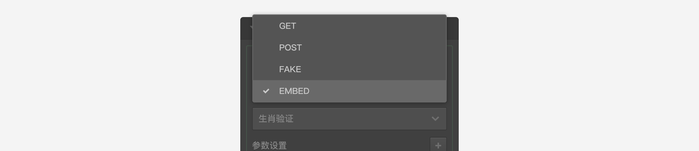This screenshot has width=699, height=151.
Task: Collapse the panel using the header triangle
Action: pyautogui.click(x=251, y=27)
